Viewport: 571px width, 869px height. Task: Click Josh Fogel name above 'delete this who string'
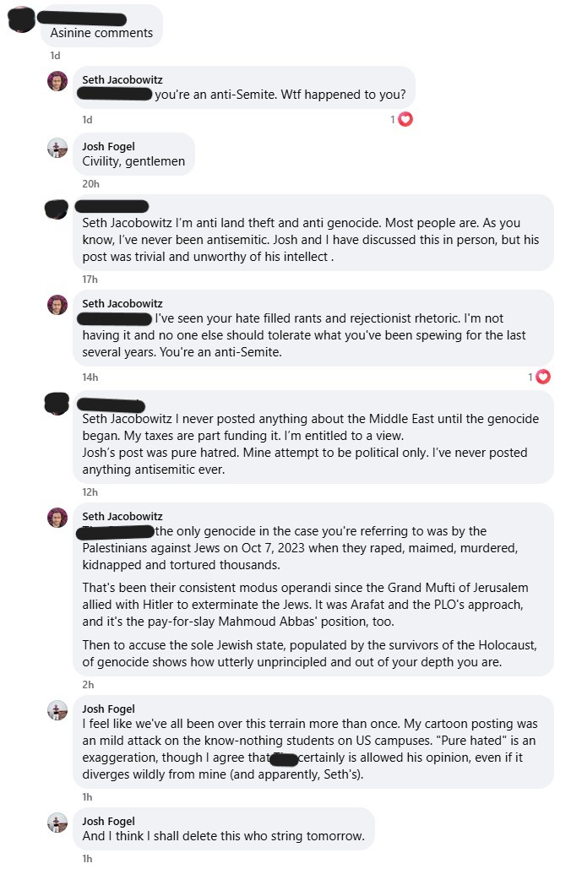[109, 822]
